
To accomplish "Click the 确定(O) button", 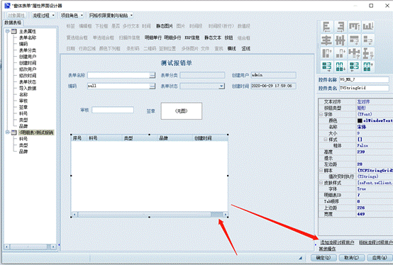I will click(323, 258).
